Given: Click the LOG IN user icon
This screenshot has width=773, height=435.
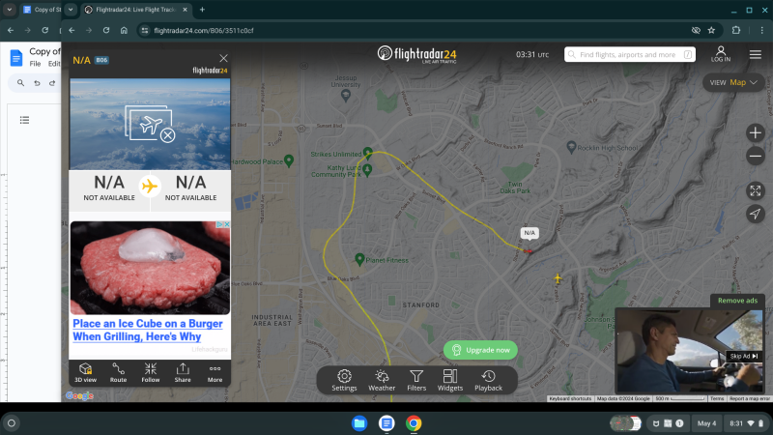Looking at the screenshot, I should point(721,54).
